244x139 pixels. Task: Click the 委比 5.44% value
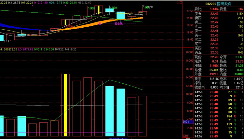pyautogui.click(x=214, y=9)
